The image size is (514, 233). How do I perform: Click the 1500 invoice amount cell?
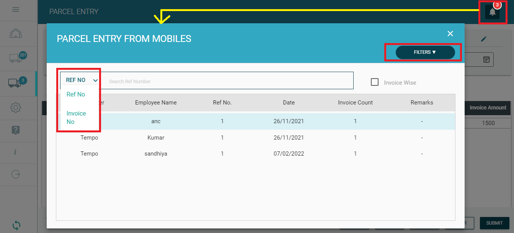pyautogui.click(x=488, y=123)
